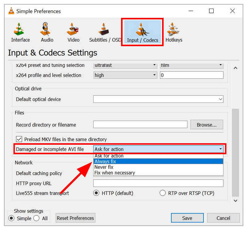Uncheck Preload MKV files in the same directory
This screenshot has width=247, height=230.
pos(19,139)
